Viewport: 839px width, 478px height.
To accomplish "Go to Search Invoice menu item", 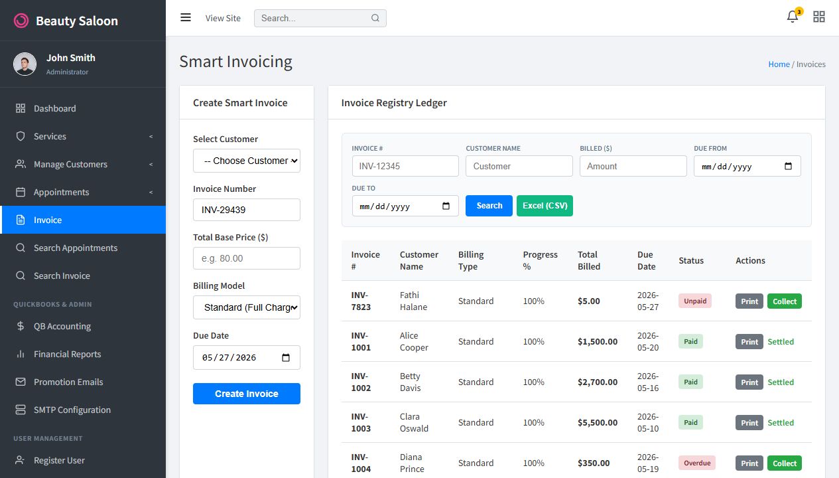I will click(x=83, y=276).
